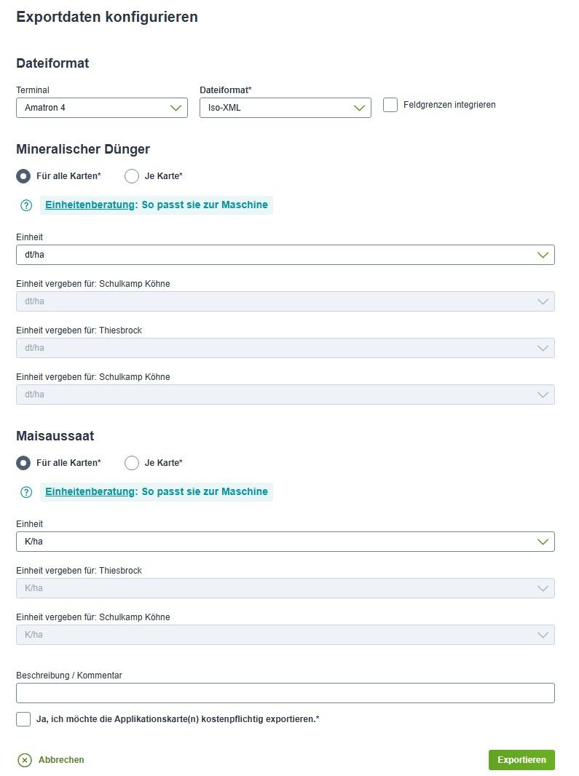Expand the Einheit dropdown showing dt/ha
Screen dimensions: 579x776
click(x=285, y=255)
